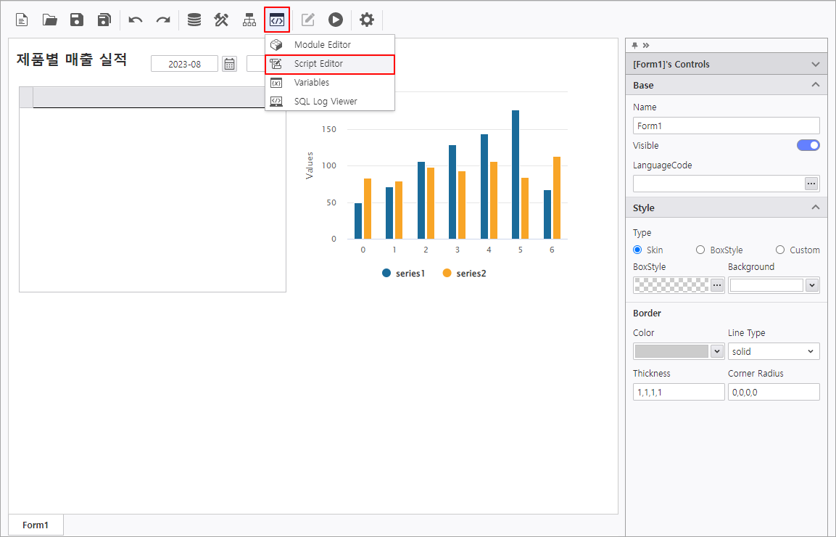
Task: Toggle the Visible switch off
Action: (808, 145)
